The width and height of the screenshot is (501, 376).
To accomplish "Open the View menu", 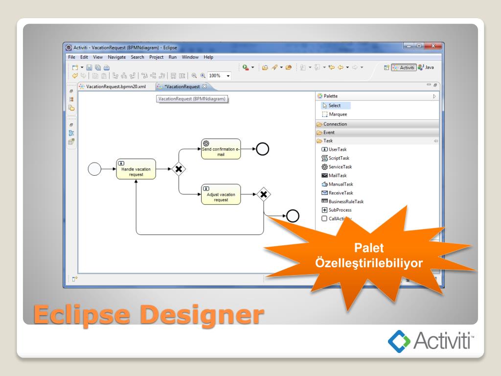I will pyautogui.click(x=98, y=57).
